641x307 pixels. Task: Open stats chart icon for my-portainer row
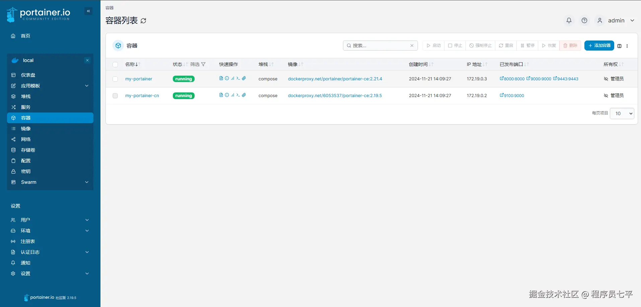[x=232, y=78]
